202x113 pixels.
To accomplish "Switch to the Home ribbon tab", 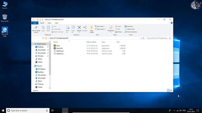I will [42, 23].
